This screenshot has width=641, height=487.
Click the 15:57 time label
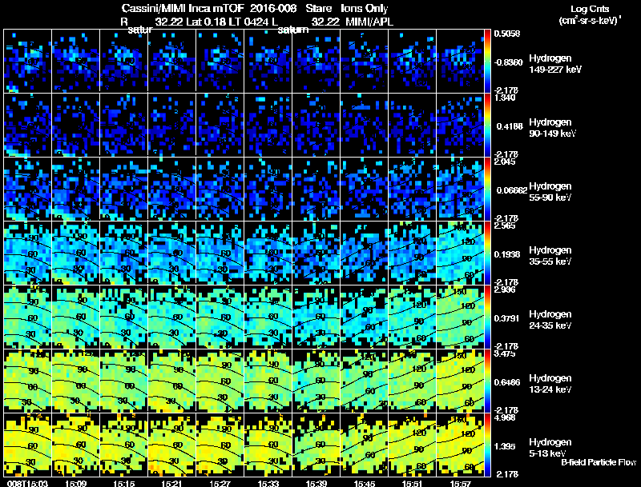pos(460,484)
